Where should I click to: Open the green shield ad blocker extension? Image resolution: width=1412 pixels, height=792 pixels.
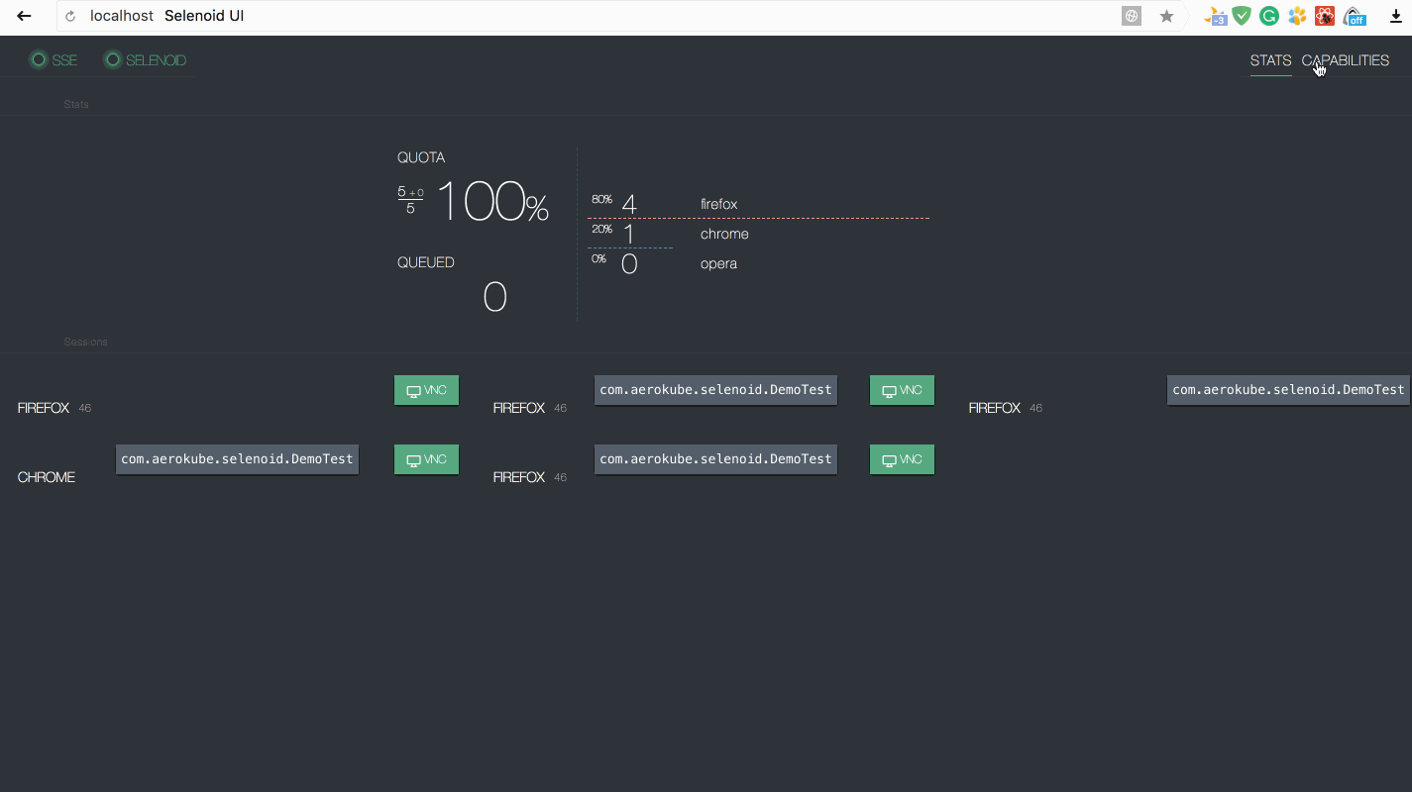[x=1242, y=16]
